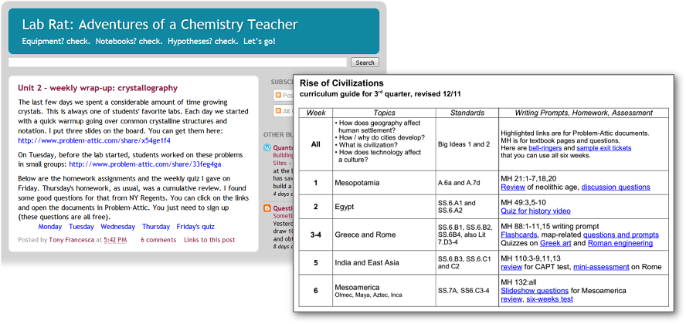Open six-weeks test link

click(549, 299)
